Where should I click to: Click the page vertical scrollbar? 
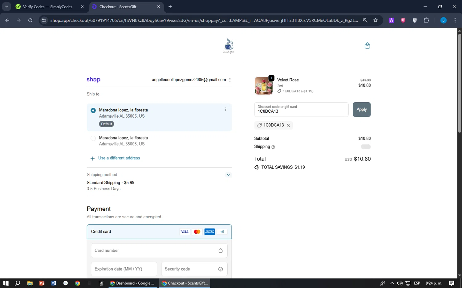(460, 83)
